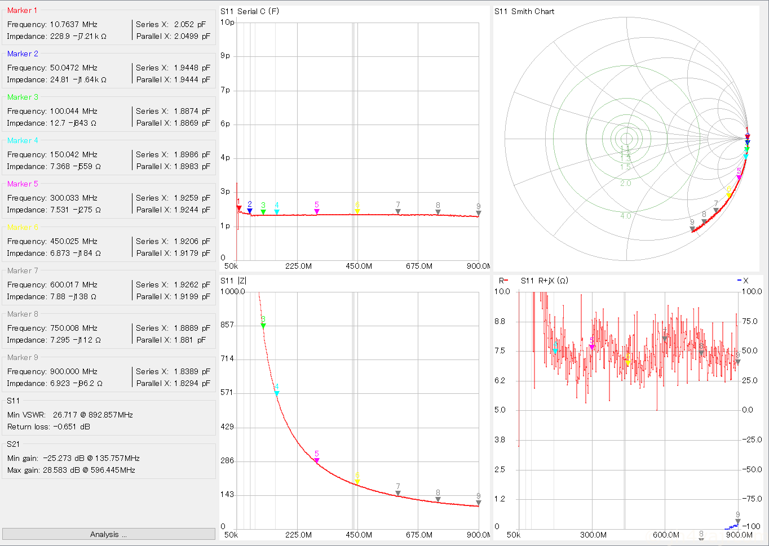
Task: Select Frequency 10.7637 MHz value
Action: click(74, 24)
